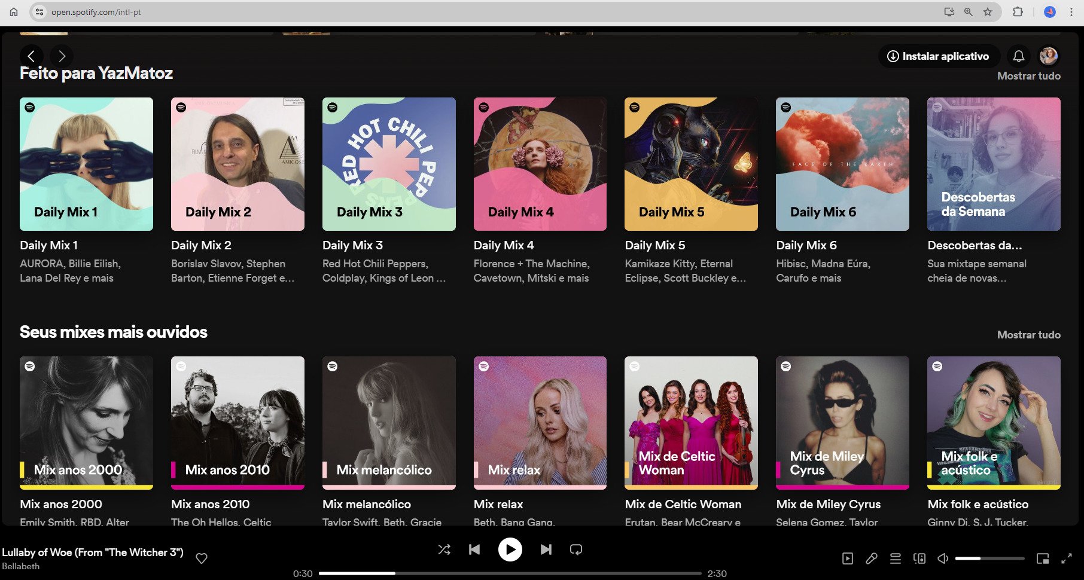Open Daily Mix 1 cover
The width and height of the screenshot is (1084, 580).
86,164
